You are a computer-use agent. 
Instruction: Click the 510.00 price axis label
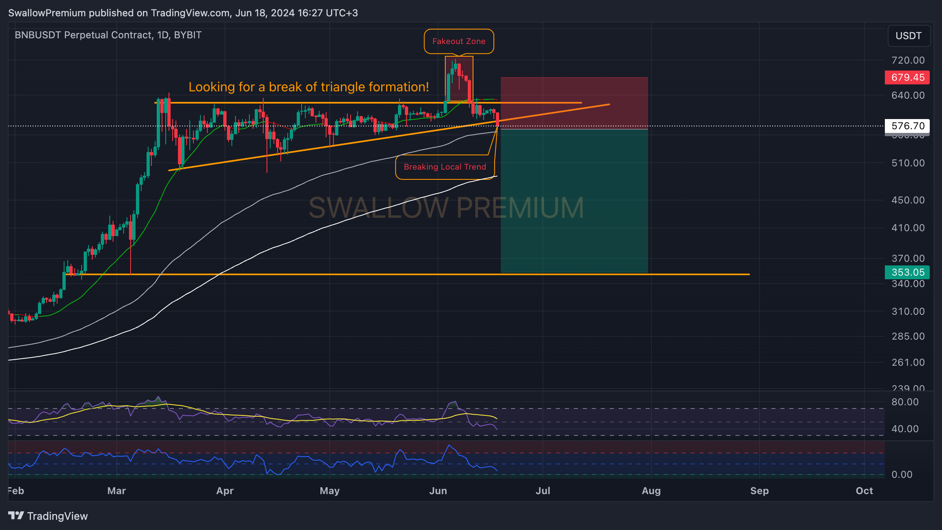pyautogui.click(x=908, y=163)
